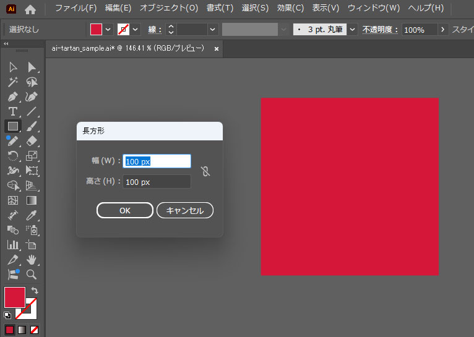Screen dimensions: 474x337
Task: Click the 高さ (H) height field
Action: click(157, 182)
